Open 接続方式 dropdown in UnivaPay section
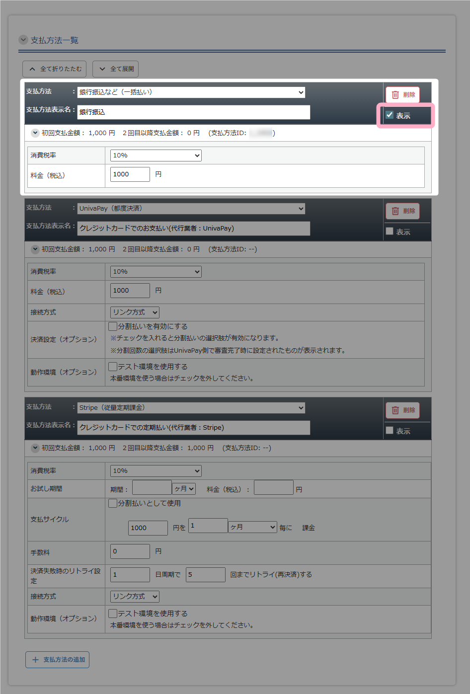 (135, 312)
